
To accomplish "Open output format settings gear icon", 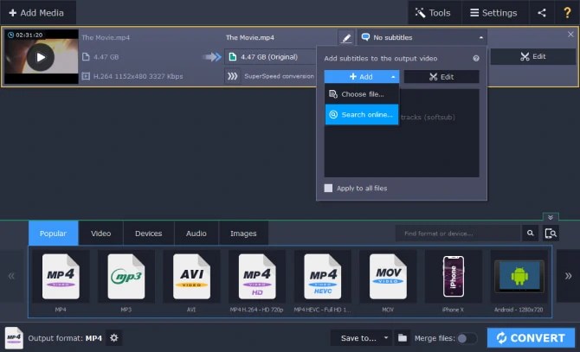I will click(114, 337).
